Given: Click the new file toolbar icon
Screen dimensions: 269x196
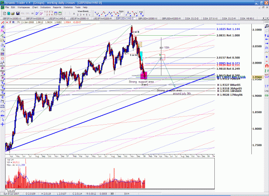Looking at the screenshot, I should coord(5,13).
